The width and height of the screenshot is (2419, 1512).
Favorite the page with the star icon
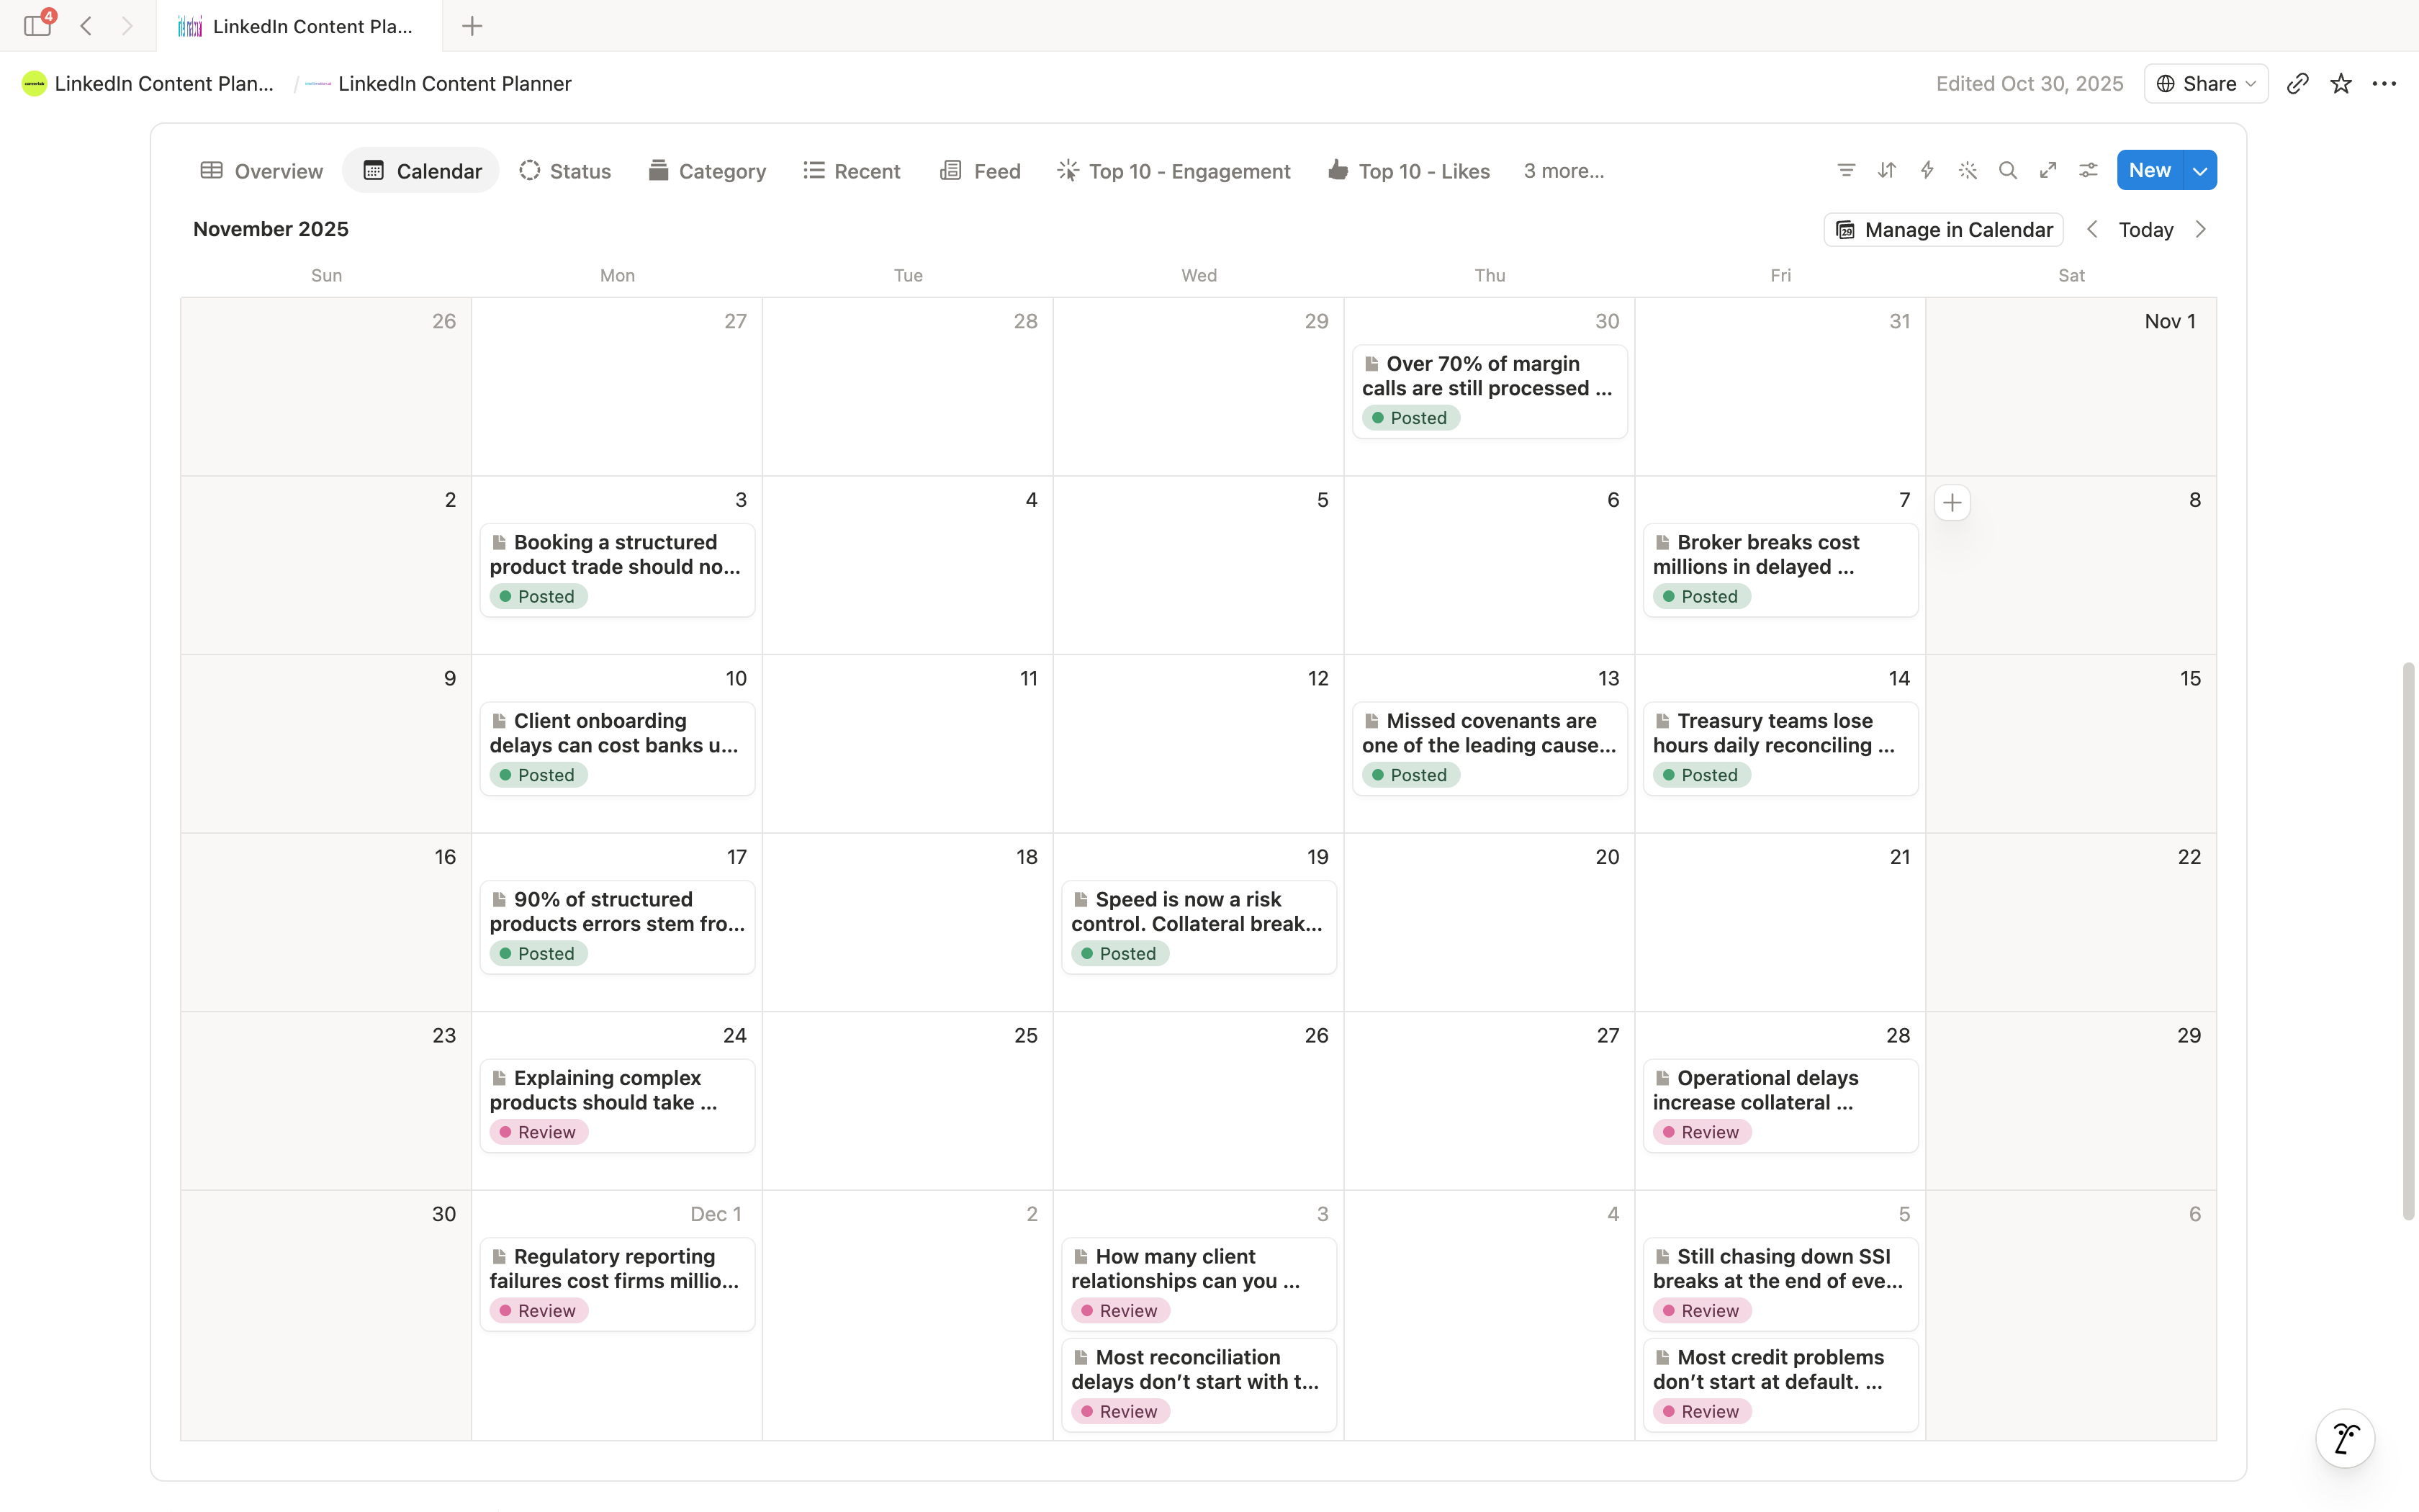(x=2341, y=84)
